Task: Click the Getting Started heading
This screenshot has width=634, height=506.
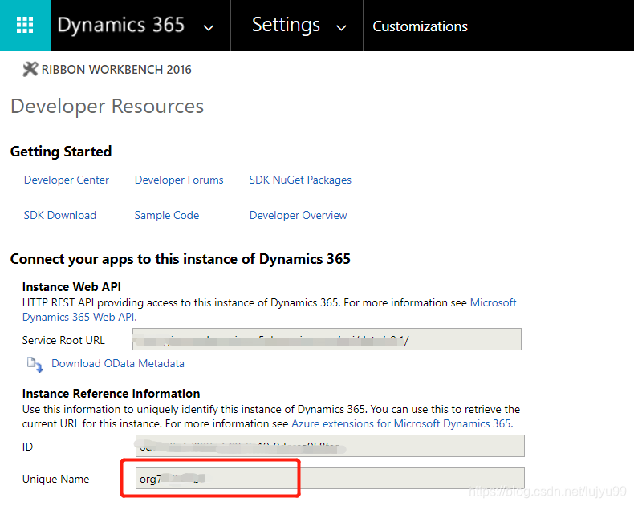Action: (x=61, y=151)
